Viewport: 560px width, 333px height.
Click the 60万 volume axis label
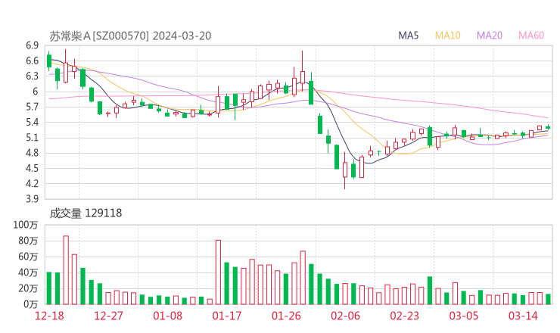[28, 257]
